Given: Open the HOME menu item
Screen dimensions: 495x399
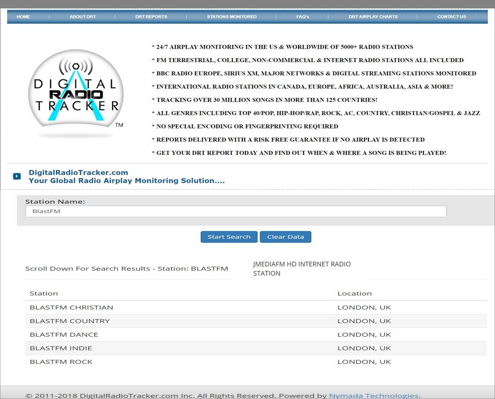Looking at the screenshot, I should click(x=23, y=17).
